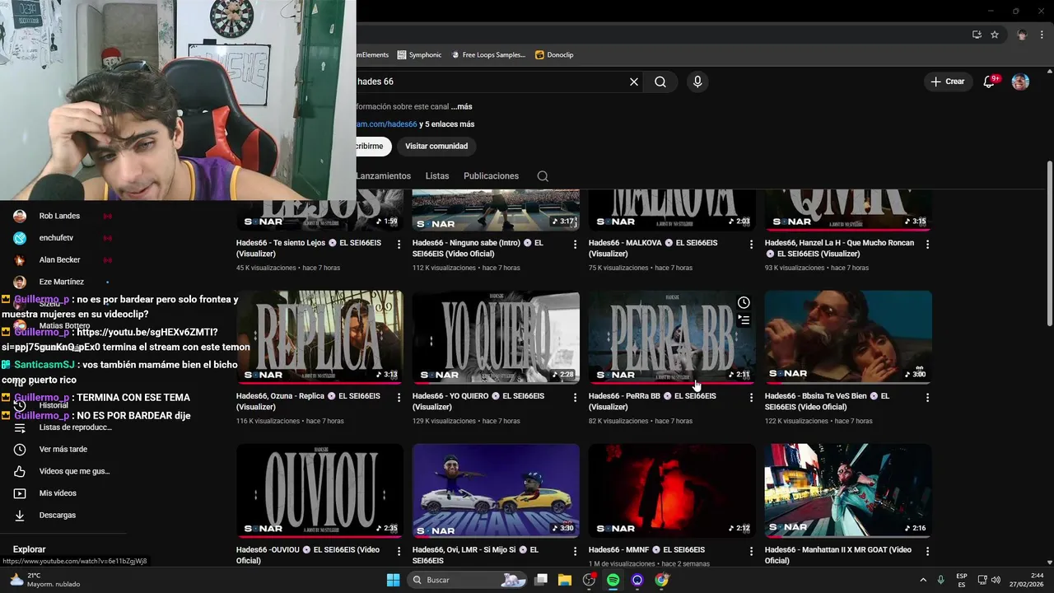Click the y 5 enlaces más link

447,124
